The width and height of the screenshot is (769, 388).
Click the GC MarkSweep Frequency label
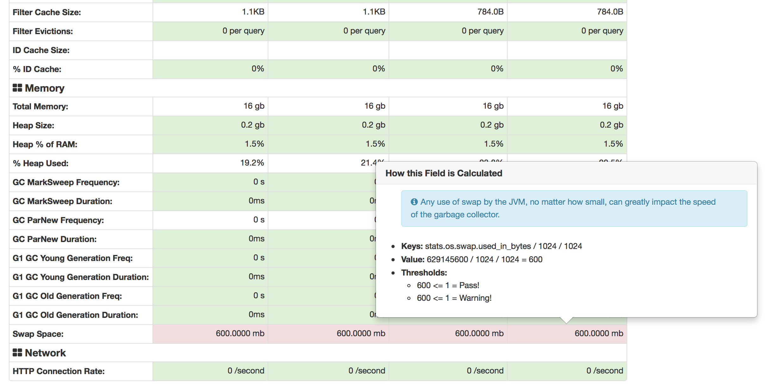(x=66, y=182)
